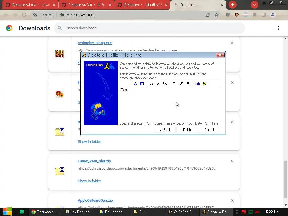288x216 pixels.
Task: Bookmark this page with the star
Action: (x=217, y=15)
